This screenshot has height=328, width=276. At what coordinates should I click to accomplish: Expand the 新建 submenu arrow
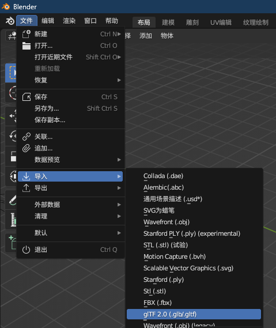click(x=119, y=34)
